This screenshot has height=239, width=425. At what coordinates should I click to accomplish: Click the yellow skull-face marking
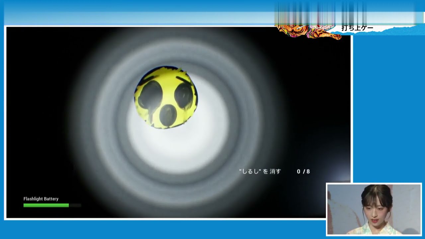click(166, 97)
